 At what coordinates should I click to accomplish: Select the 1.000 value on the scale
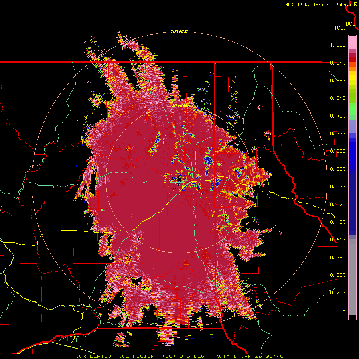click(338, 45)
